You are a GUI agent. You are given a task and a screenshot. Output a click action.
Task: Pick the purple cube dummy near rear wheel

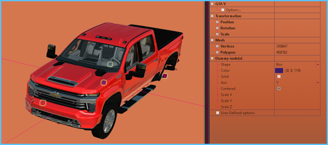point(165,76)
